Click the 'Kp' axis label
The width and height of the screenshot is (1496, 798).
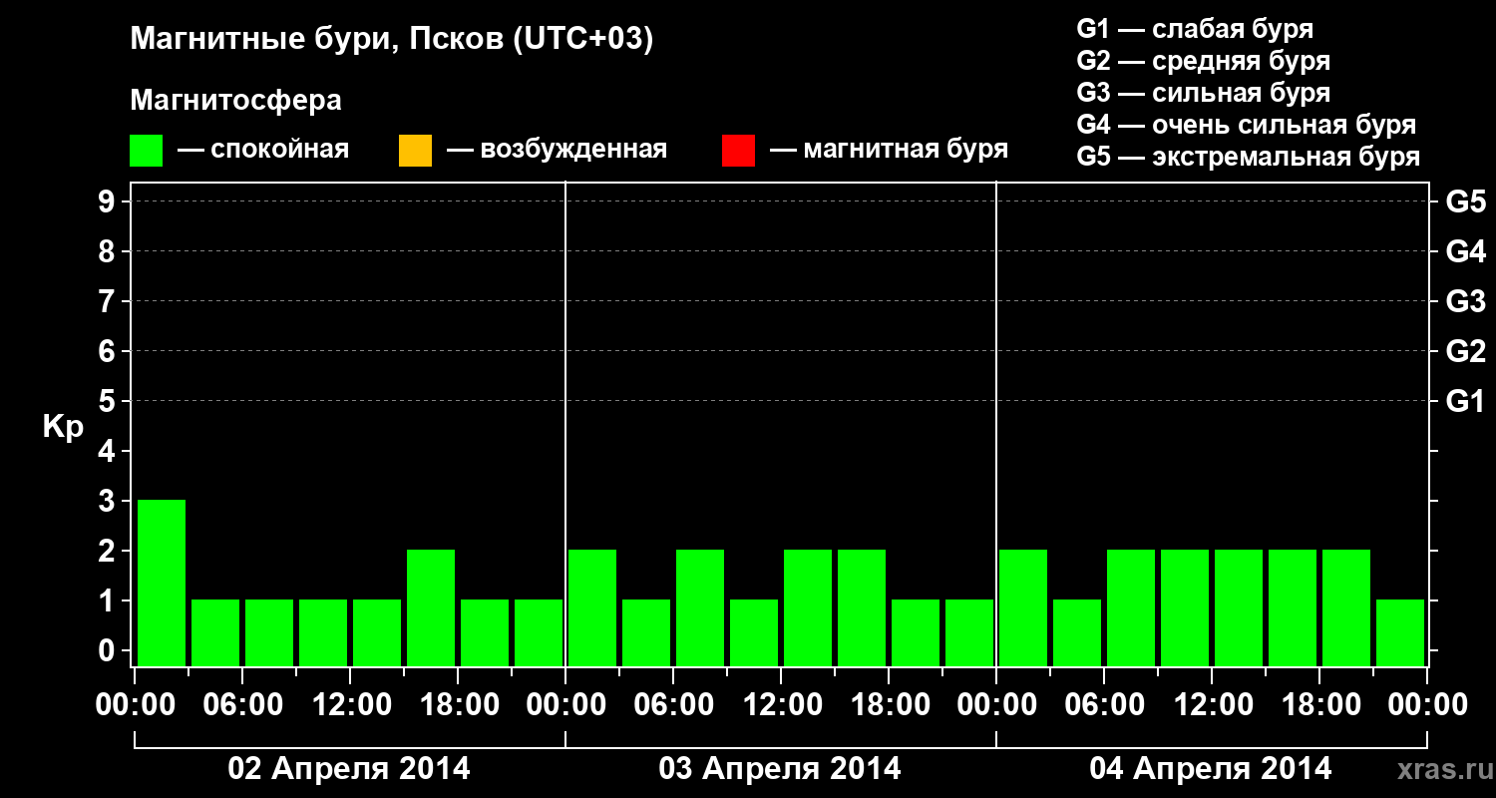coord(63,427)
